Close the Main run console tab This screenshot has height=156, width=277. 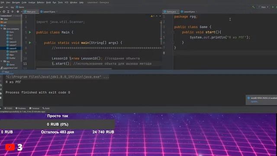pos(11,72)
